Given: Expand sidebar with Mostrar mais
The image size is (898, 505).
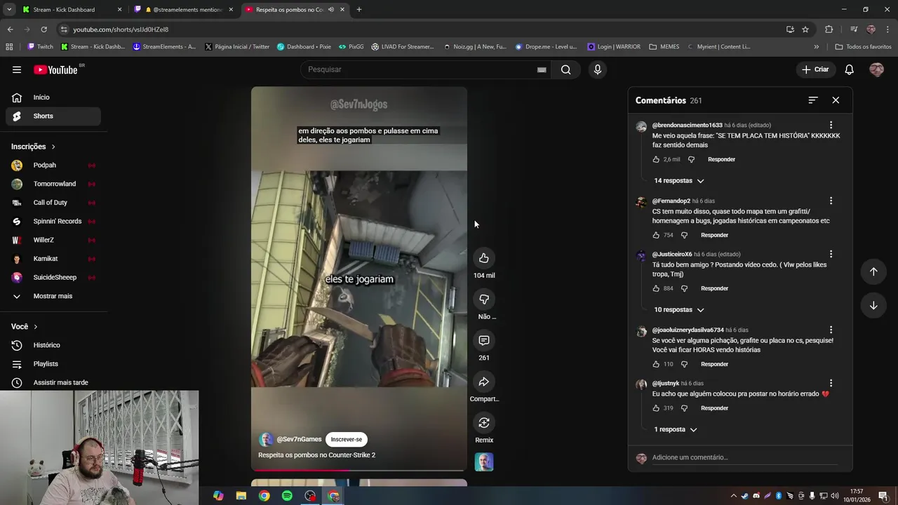Looking at the screenshot, I should [53, 296].
